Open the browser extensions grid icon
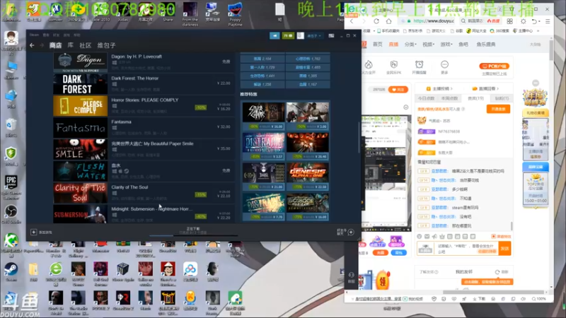The width and height of the screenshot is (566, 318). point(509,21)
